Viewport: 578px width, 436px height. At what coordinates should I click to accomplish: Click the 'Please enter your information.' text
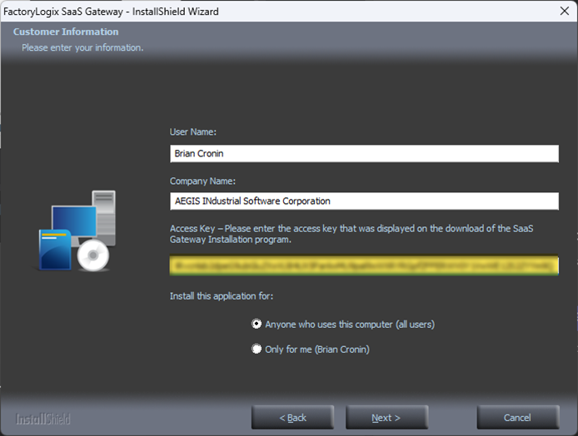(82, 48)
